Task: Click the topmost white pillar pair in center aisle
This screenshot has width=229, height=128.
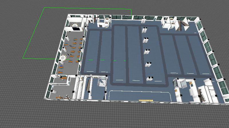Action: point(145,30)
